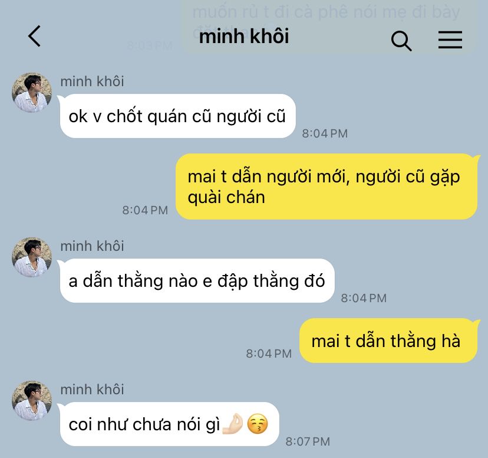Tap the 'minh khôi' chat title

coord(244,36)
